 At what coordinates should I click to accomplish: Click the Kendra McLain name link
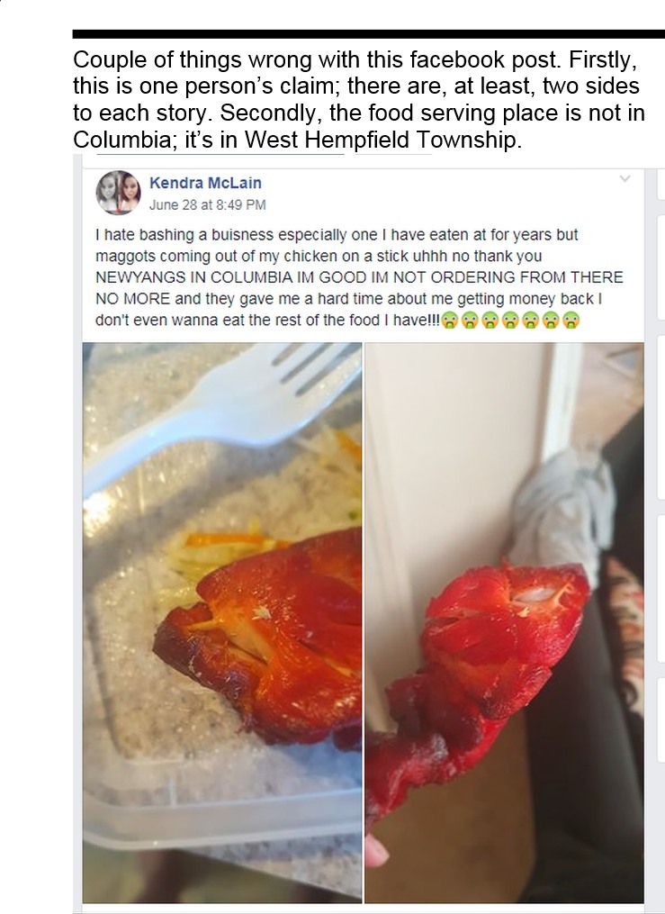coord(205,183)
